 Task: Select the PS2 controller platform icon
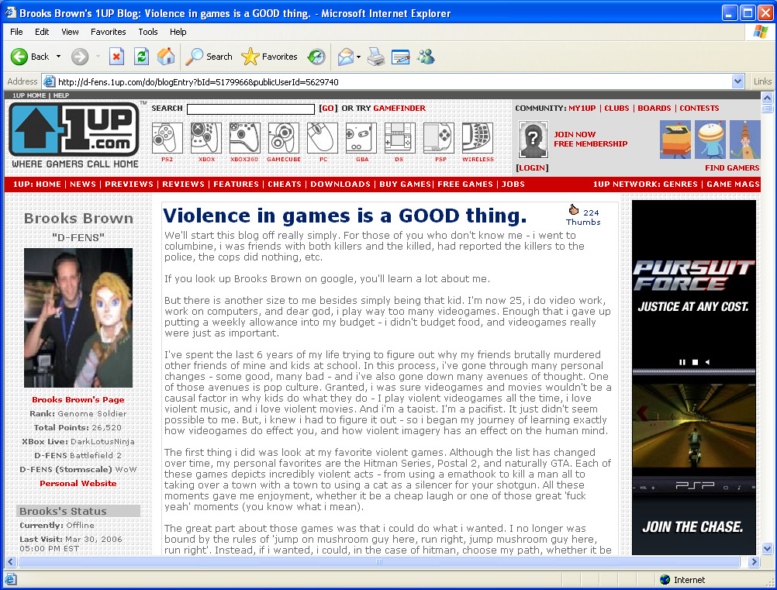click(x=167, y=138)
